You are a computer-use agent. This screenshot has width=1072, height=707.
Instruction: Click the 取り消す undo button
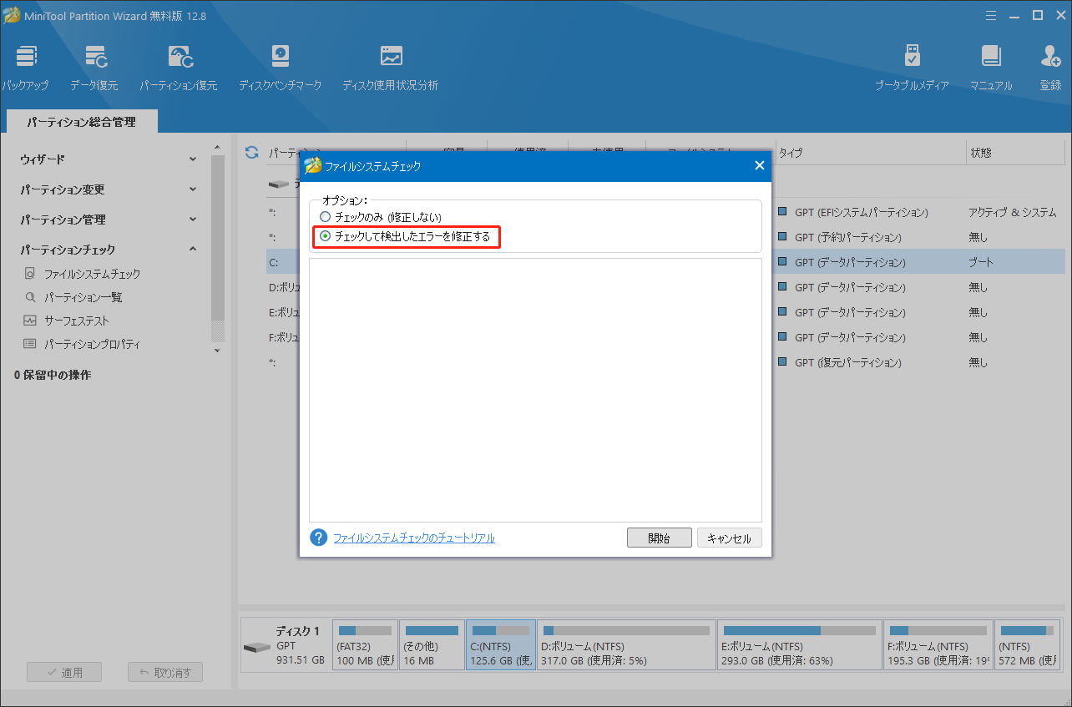(165, 673)
